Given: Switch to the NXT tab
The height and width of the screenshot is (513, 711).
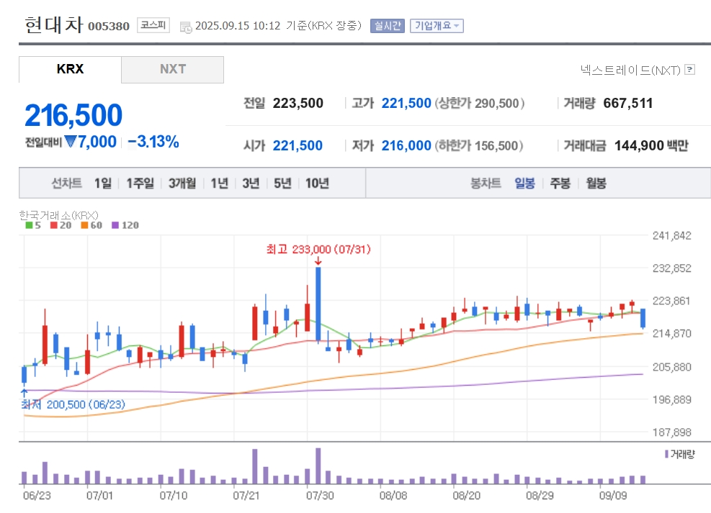Looking at the screenshot, I should (172, 69).
